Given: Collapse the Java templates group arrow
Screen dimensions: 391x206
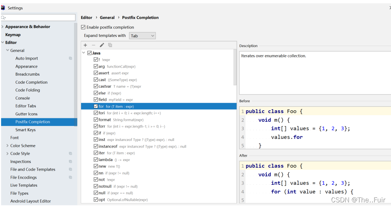Looking at the screenshot, I should point(84,53).
